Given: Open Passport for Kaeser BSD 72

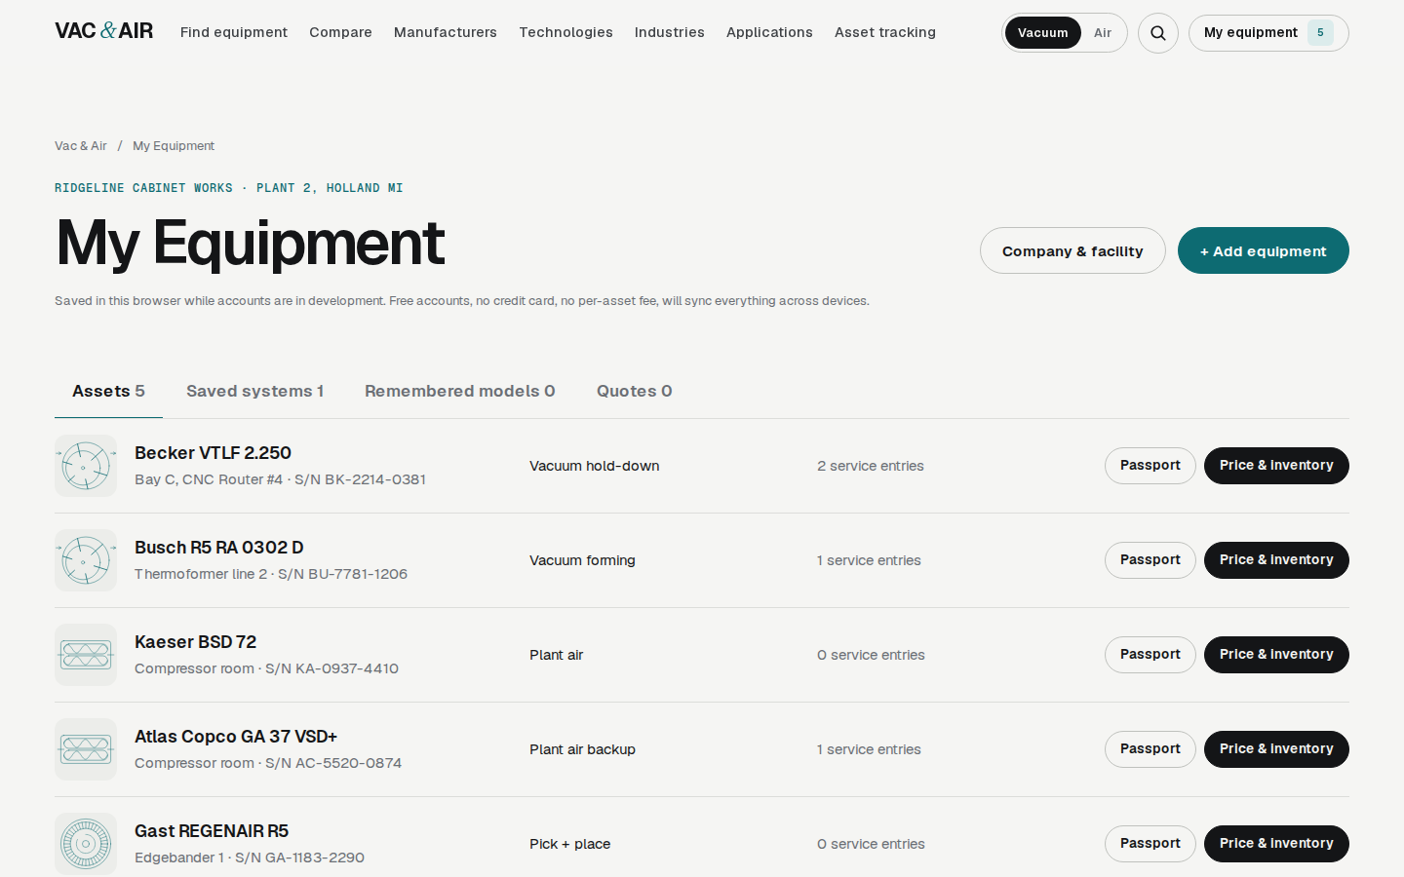Looking at the screenshot, I should pos(1150,655).
